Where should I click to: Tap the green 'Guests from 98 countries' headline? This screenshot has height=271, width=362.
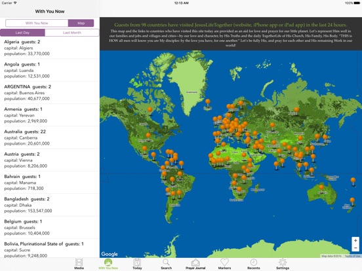pyautogui.click(x=230, y=25)
